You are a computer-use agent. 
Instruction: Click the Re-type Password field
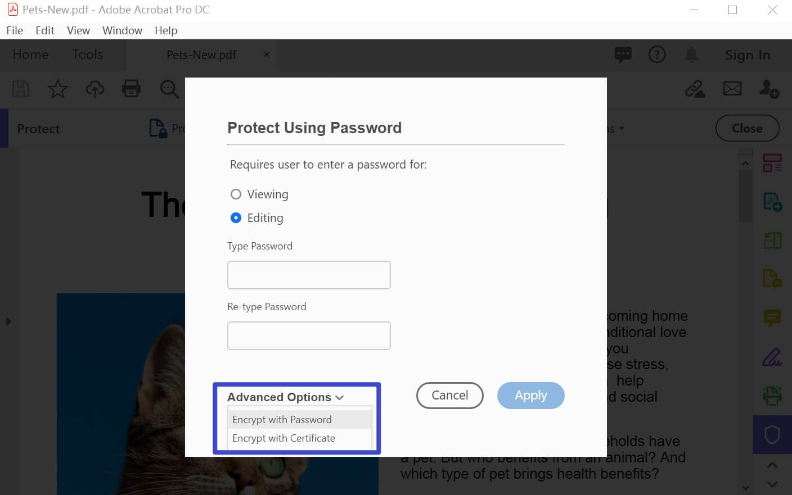pyautogui.click(x=309, y=335)
